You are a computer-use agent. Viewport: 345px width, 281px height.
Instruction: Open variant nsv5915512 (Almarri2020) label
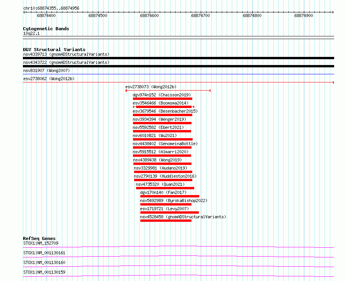[x=160, y=152]
